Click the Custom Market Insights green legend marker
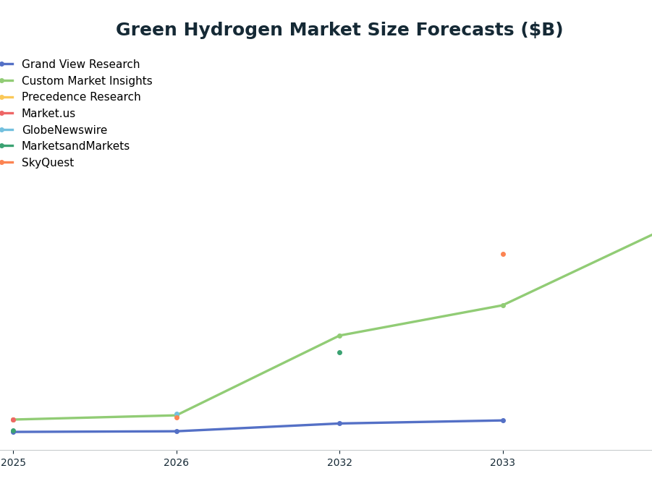Screen dimensions: 652x489 [x=7, y=81]
